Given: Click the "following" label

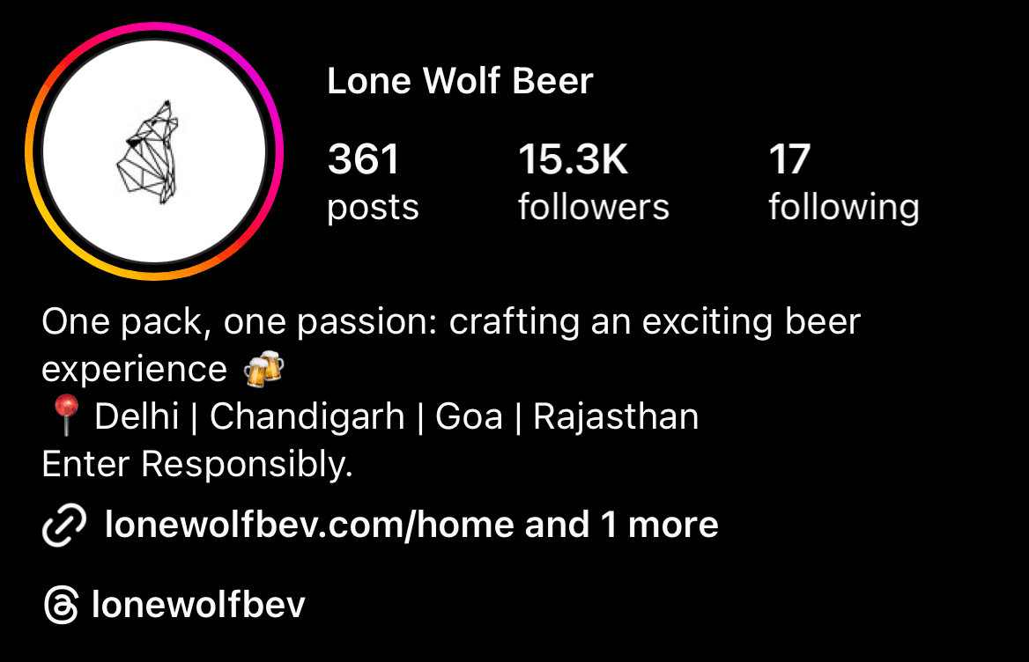Looking at the screenshot, I should point(844,209).
